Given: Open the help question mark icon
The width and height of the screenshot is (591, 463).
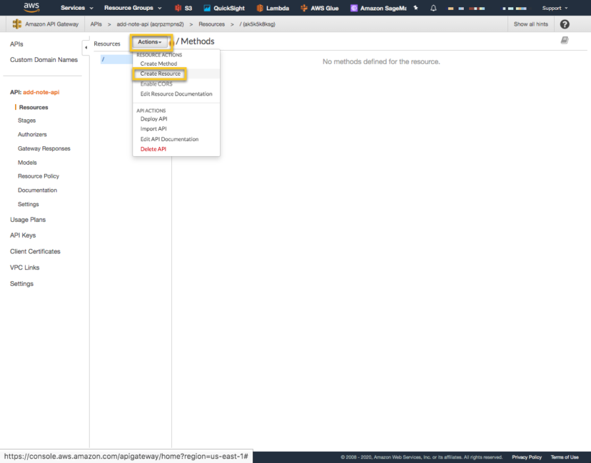Looking at the screenshot, I should point(565,24).
